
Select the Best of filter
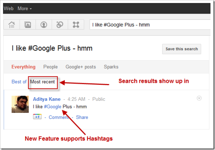[x=19, y=82]
